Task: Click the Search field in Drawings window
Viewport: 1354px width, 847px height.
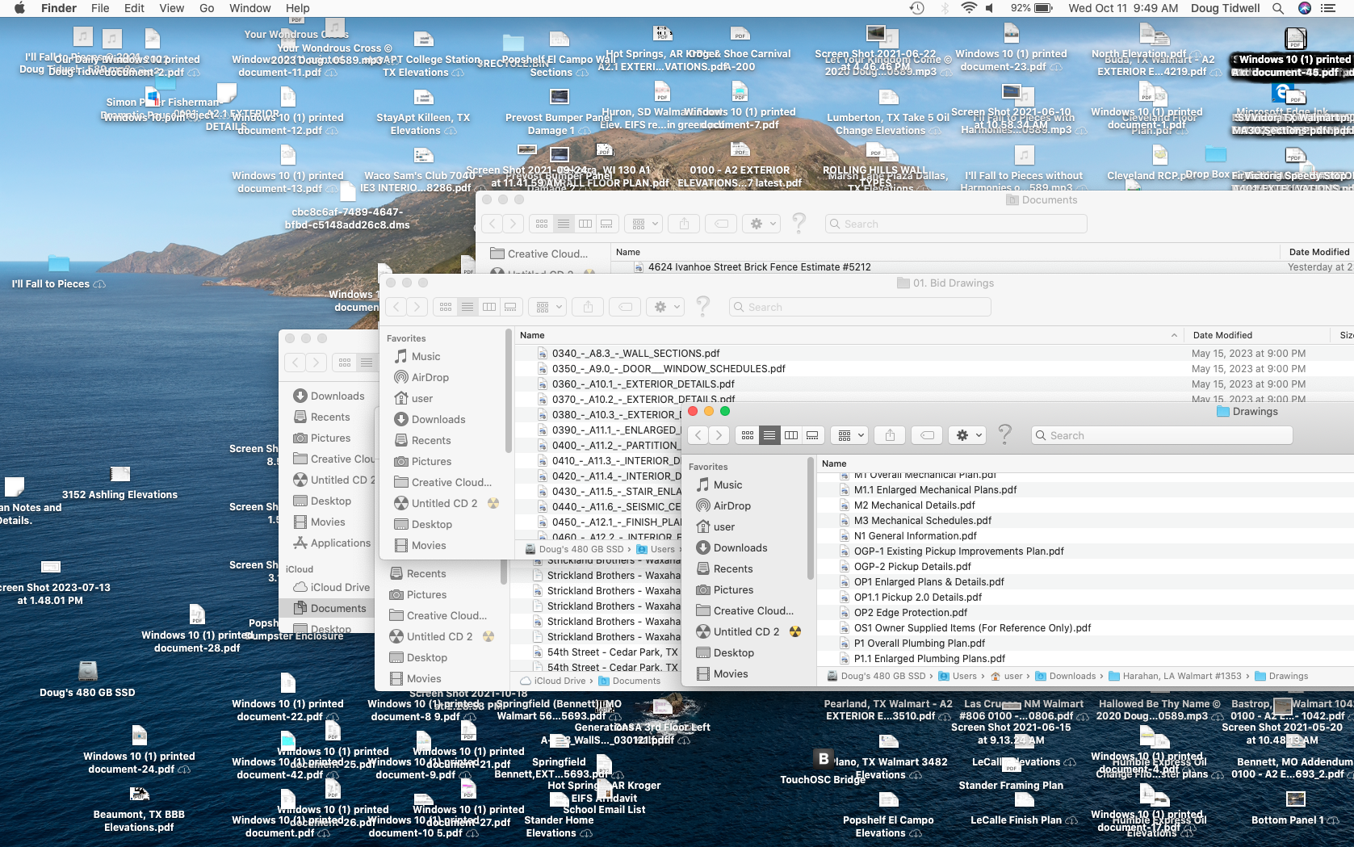Action: [1162, 435]
